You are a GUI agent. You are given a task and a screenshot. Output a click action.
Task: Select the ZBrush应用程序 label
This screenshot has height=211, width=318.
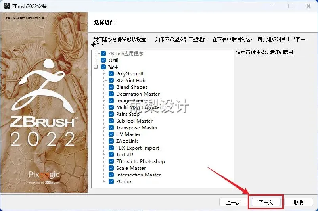click(126, 54)
